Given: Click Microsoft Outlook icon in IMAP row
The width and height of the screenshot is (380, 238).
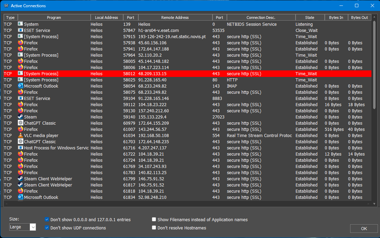Looking at the screenshot, I should pos(20,86).
